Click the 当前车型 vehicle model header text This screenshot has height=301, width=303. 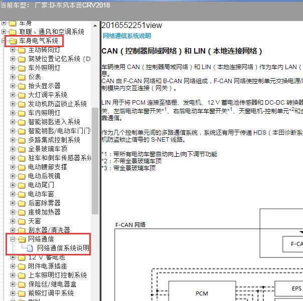point(55,5)
